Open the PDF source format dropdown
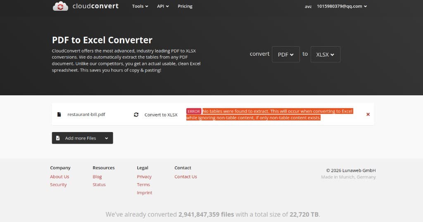 (x=286, y=54)
